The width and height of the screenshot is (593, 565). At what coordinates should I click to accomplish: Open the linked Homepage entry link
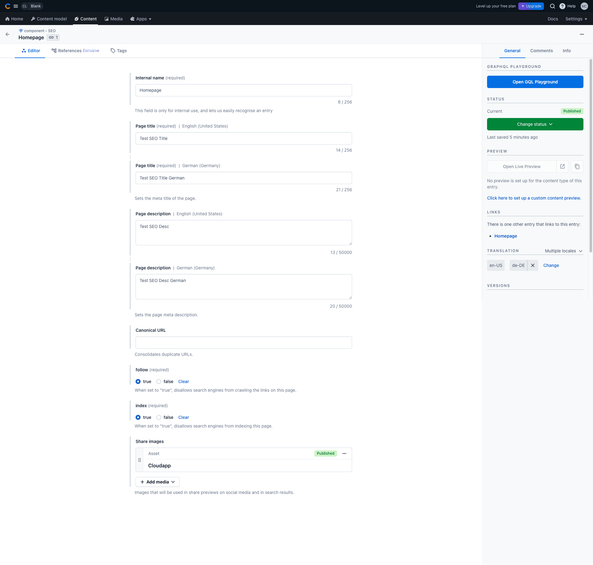tap(505, 236)
